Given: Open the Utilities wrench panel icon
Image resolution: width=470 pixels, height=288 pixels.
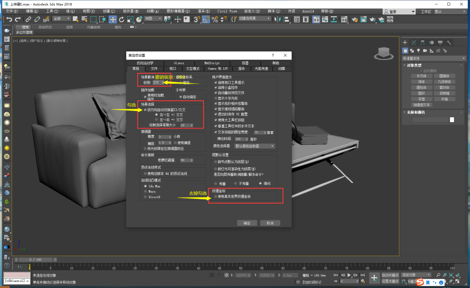Looking at the screenshot, I should click(449, 43).
